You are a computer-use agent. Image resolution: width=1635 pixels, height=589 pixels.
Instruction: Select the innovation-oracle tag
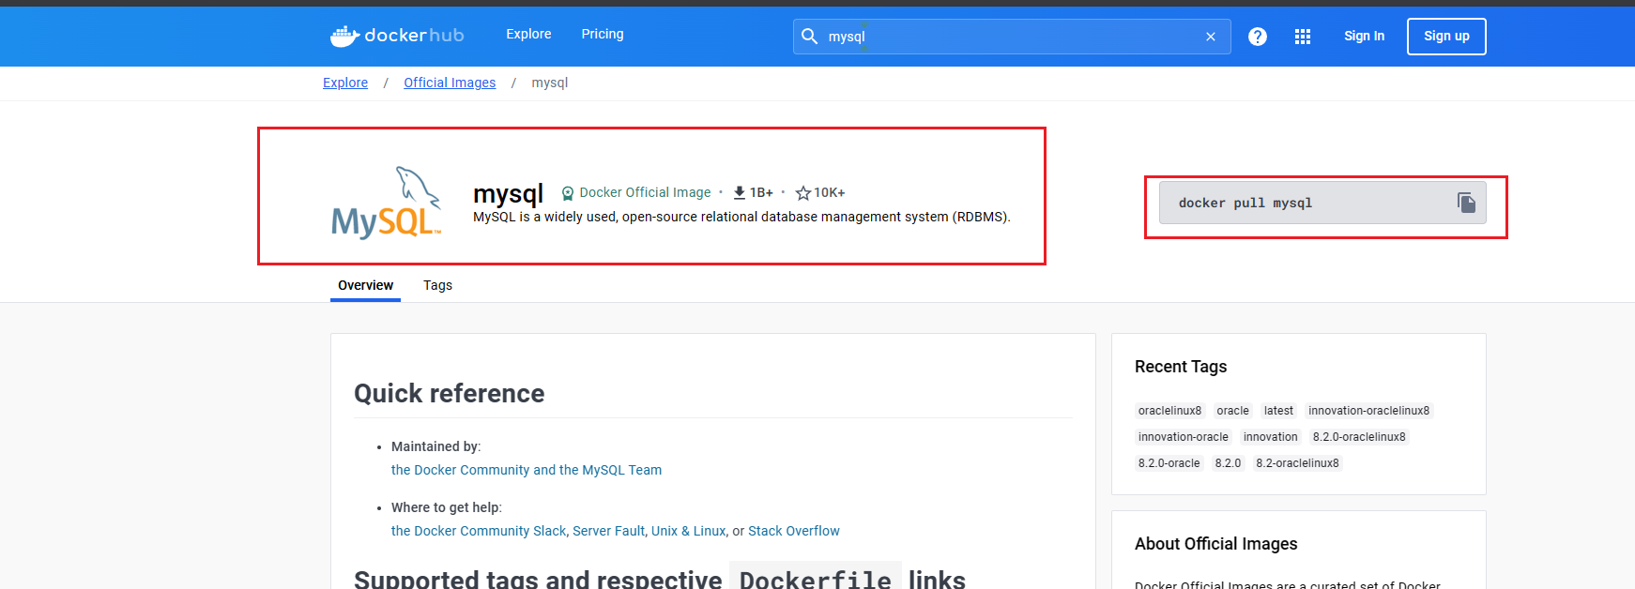[1183, 437]
